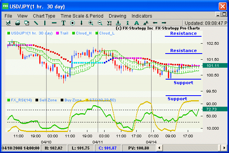Click the 04/14 date axis label
This screenshot has height=153, width=229.
[x=151, y=142]
